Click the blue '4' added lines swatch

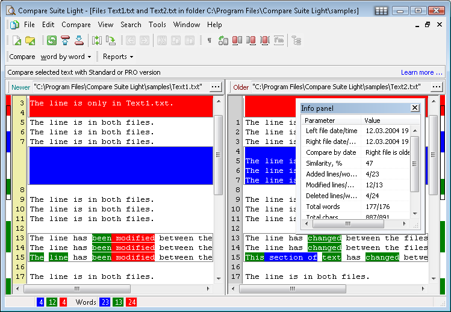[x=40, y=302]
